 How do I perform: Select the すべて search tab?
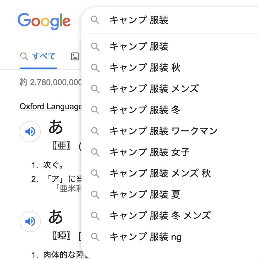(38, 56)
